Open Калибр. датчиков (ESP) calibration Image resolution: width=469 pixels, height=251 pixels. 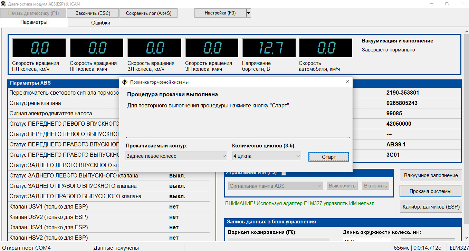[431, 207]
